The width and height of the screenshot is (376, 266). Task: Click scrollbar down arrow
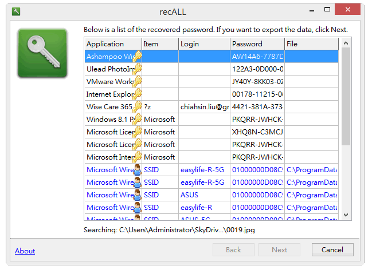346,215
